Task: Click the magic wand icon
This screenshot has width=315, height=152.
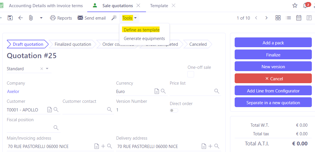Action: pos(114,18)
